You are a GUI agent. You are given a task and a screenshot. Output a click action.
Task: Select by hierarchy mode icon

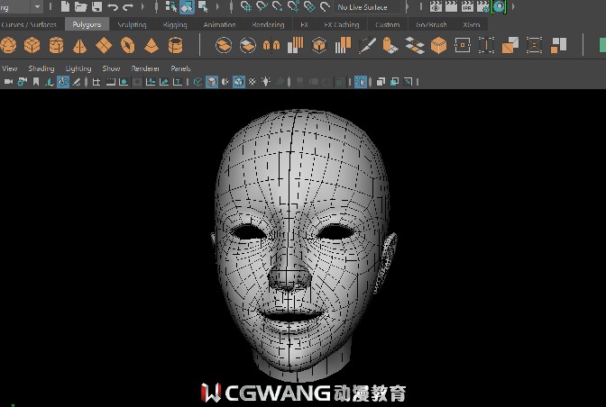[x=170, y=6]
